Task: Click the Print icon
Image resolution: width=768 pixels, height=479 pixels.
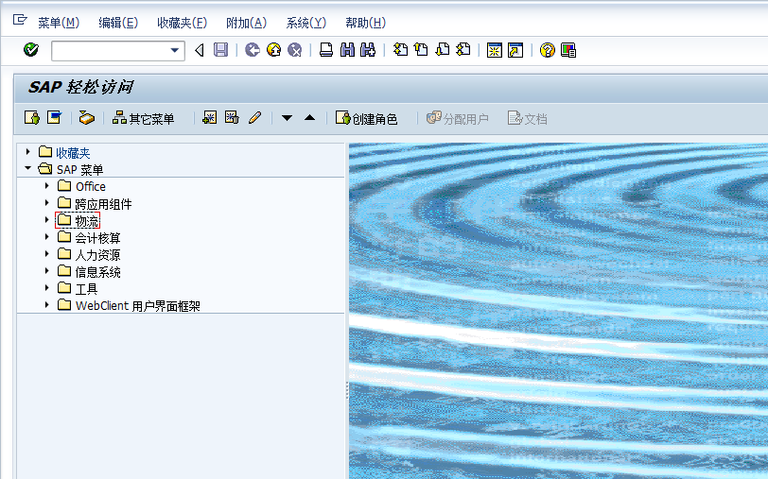Action: [326, 50]
